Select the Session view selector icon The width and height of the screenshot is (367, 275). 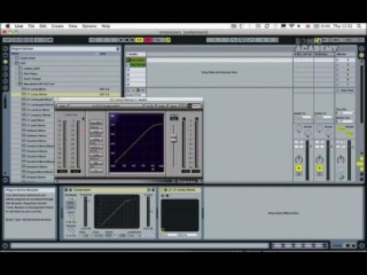(x=362, y=55)
